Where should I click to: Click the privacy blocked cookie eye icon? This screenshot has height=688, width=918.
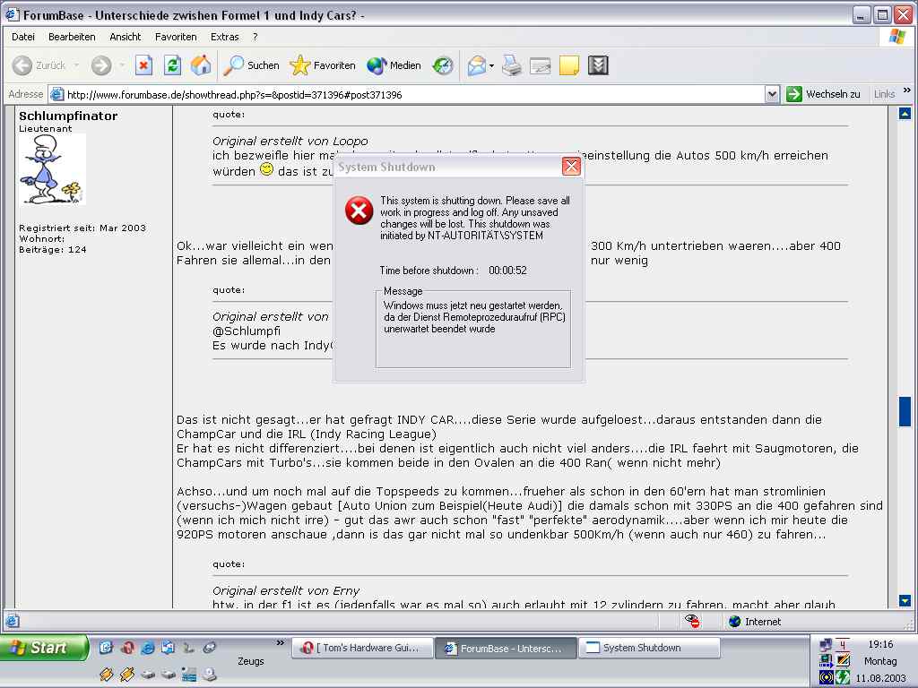click(692, 622)
